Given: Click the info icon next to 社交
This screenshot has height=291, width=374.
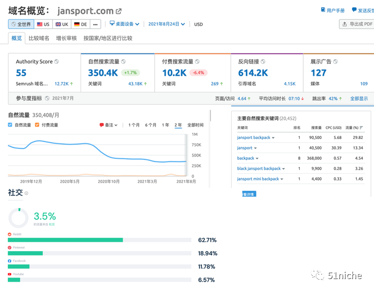Looking at the screenshot, I should 26,193.
